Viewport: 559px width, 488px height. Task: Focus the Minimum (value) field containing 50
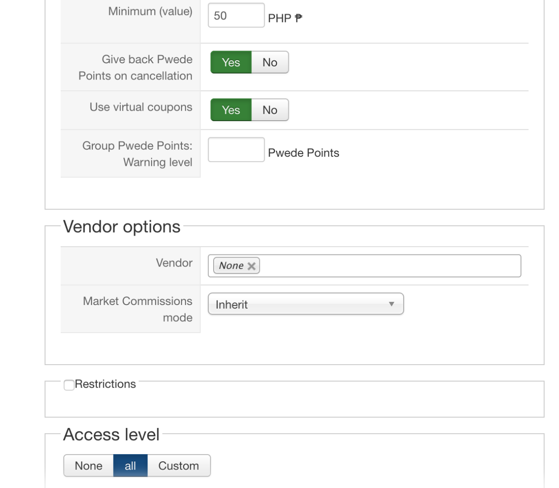click(236, 15)
